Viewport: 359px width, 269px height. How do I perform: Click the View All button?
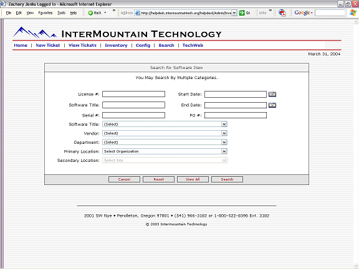(193, 179)
